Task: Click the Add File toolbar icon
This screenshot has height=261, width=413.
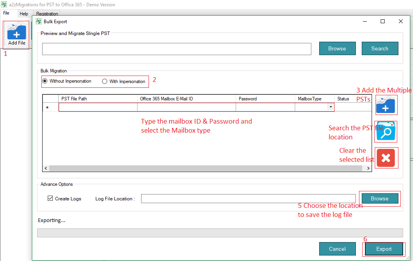Action: tap(17, 34)
